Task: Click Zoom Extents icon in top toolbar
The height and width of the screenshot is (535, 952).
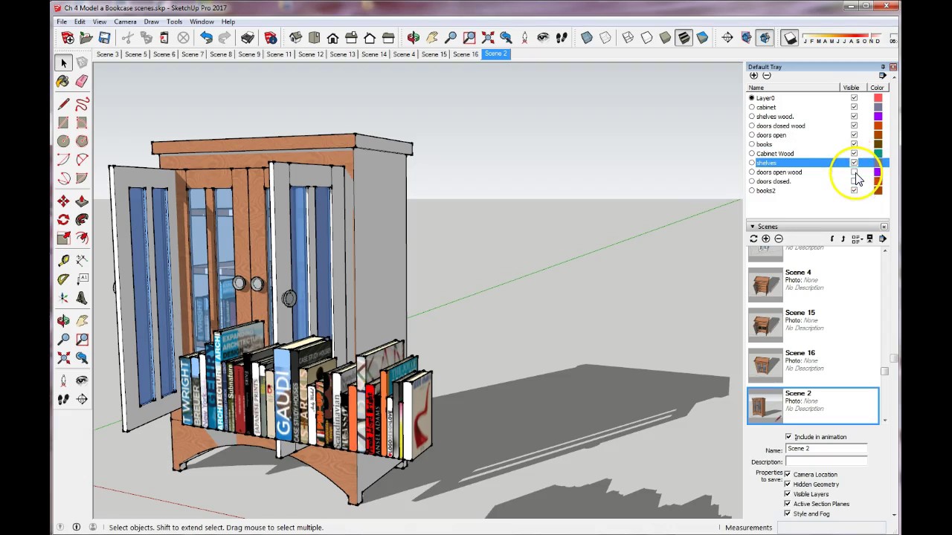Action: pos(488,38)
